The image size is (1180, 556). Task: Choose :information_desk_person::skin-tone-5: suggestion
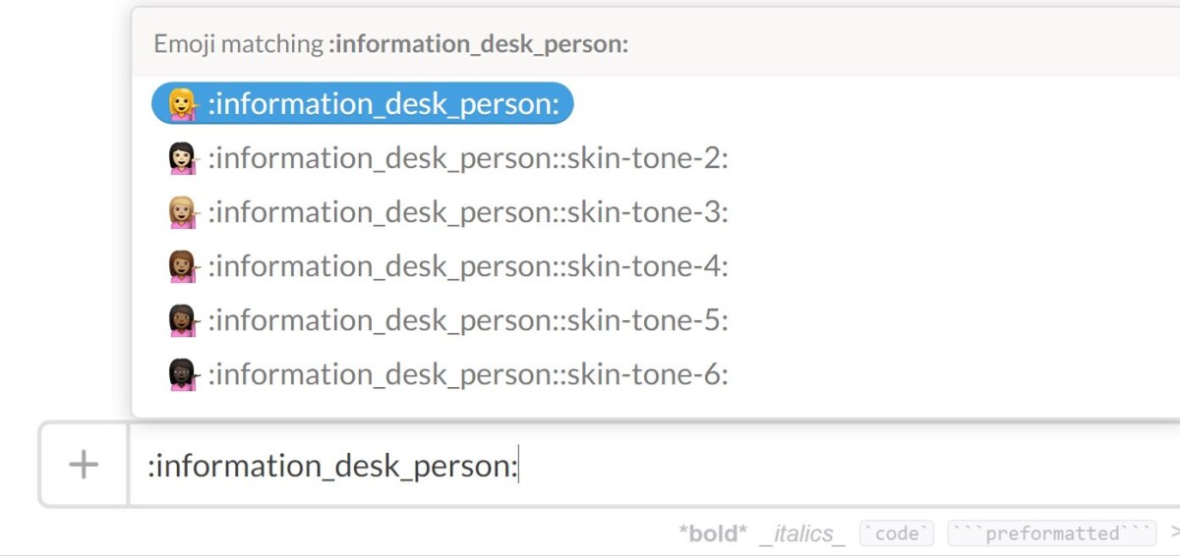click(448, 319)
